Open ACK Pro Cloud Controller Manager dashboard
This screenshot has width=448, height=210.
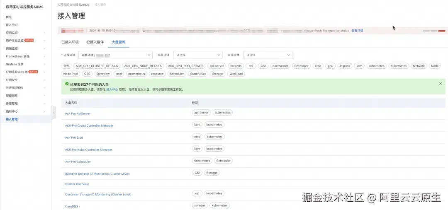89,126
